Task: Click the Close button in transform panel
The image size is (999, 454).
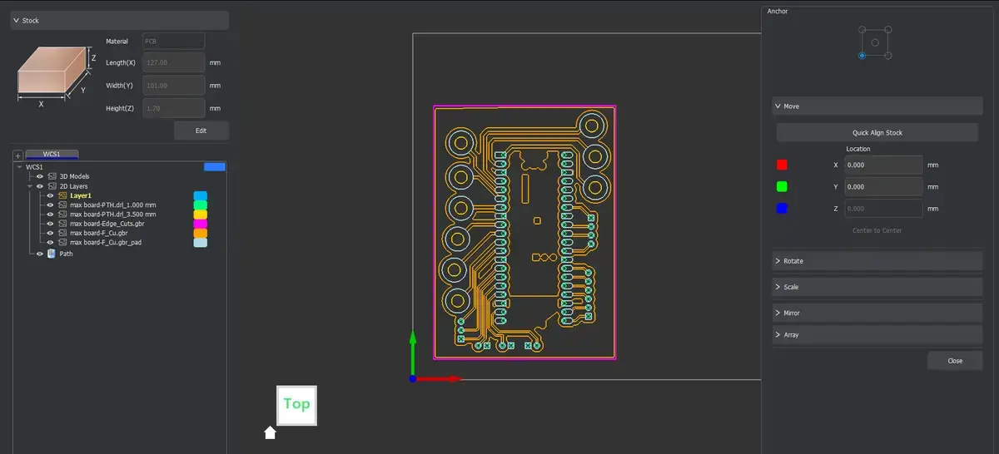Action: 955,361
